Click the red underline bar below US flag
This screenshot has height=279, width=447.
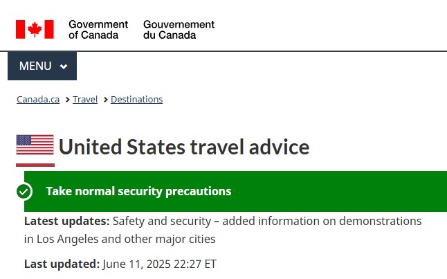coord(35,165)
